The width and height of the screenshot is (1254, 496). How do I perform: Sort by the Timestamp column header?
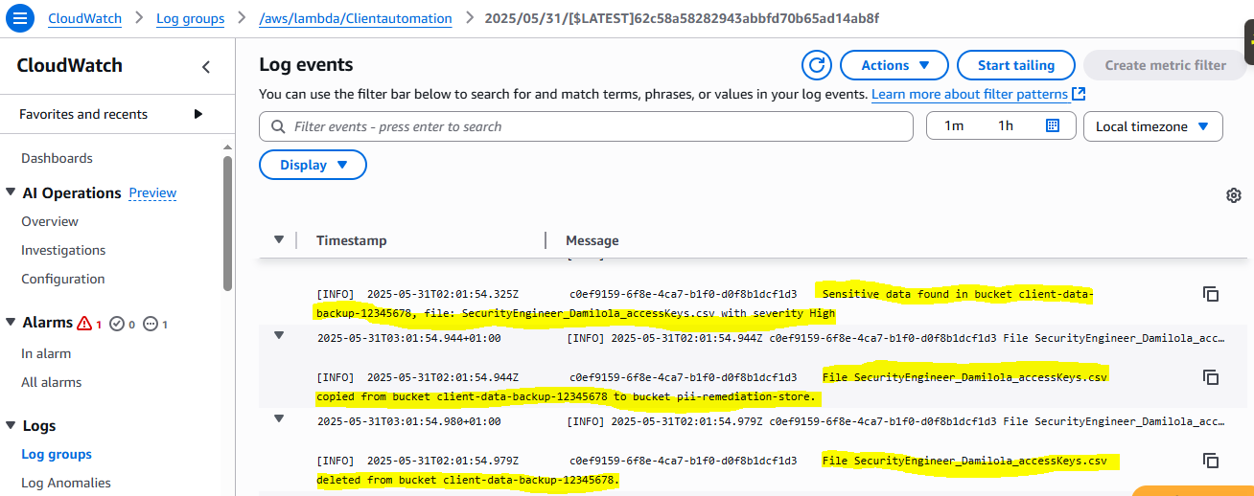tap(352, 240)
